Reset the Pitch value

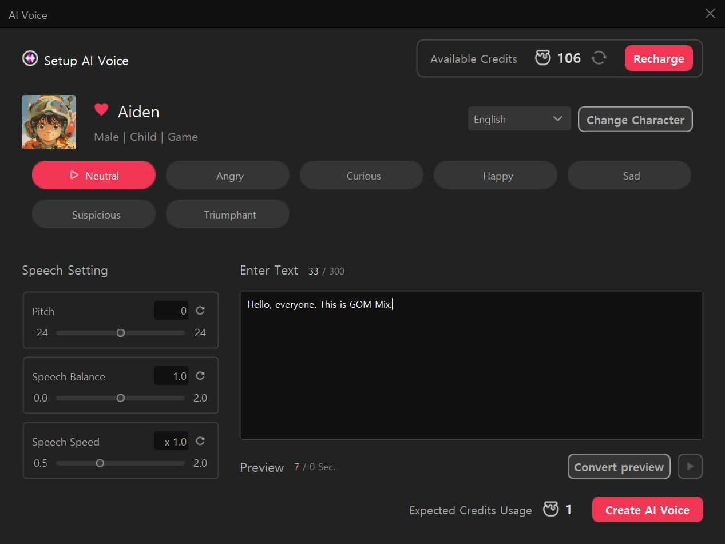click(x=200, y=311)
